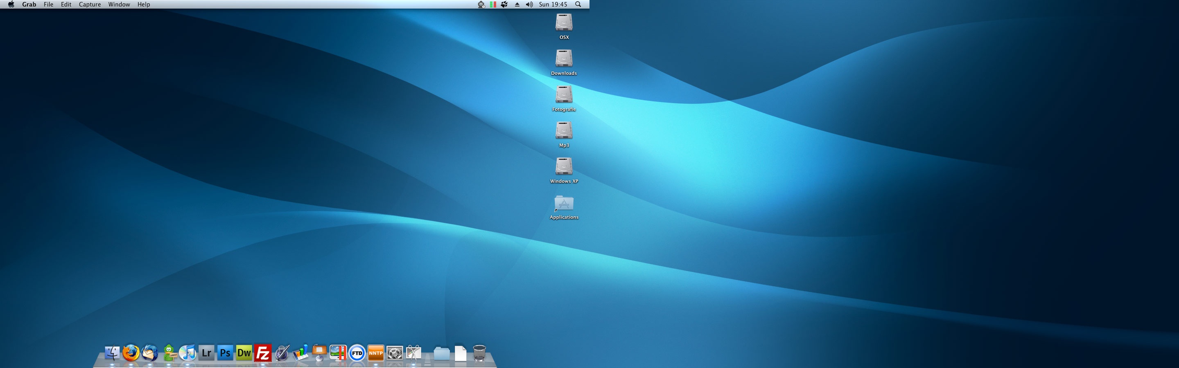Viewport: 1179px width, 368px height.
Task: Open the Window menu
Action: tap(119, 4)
